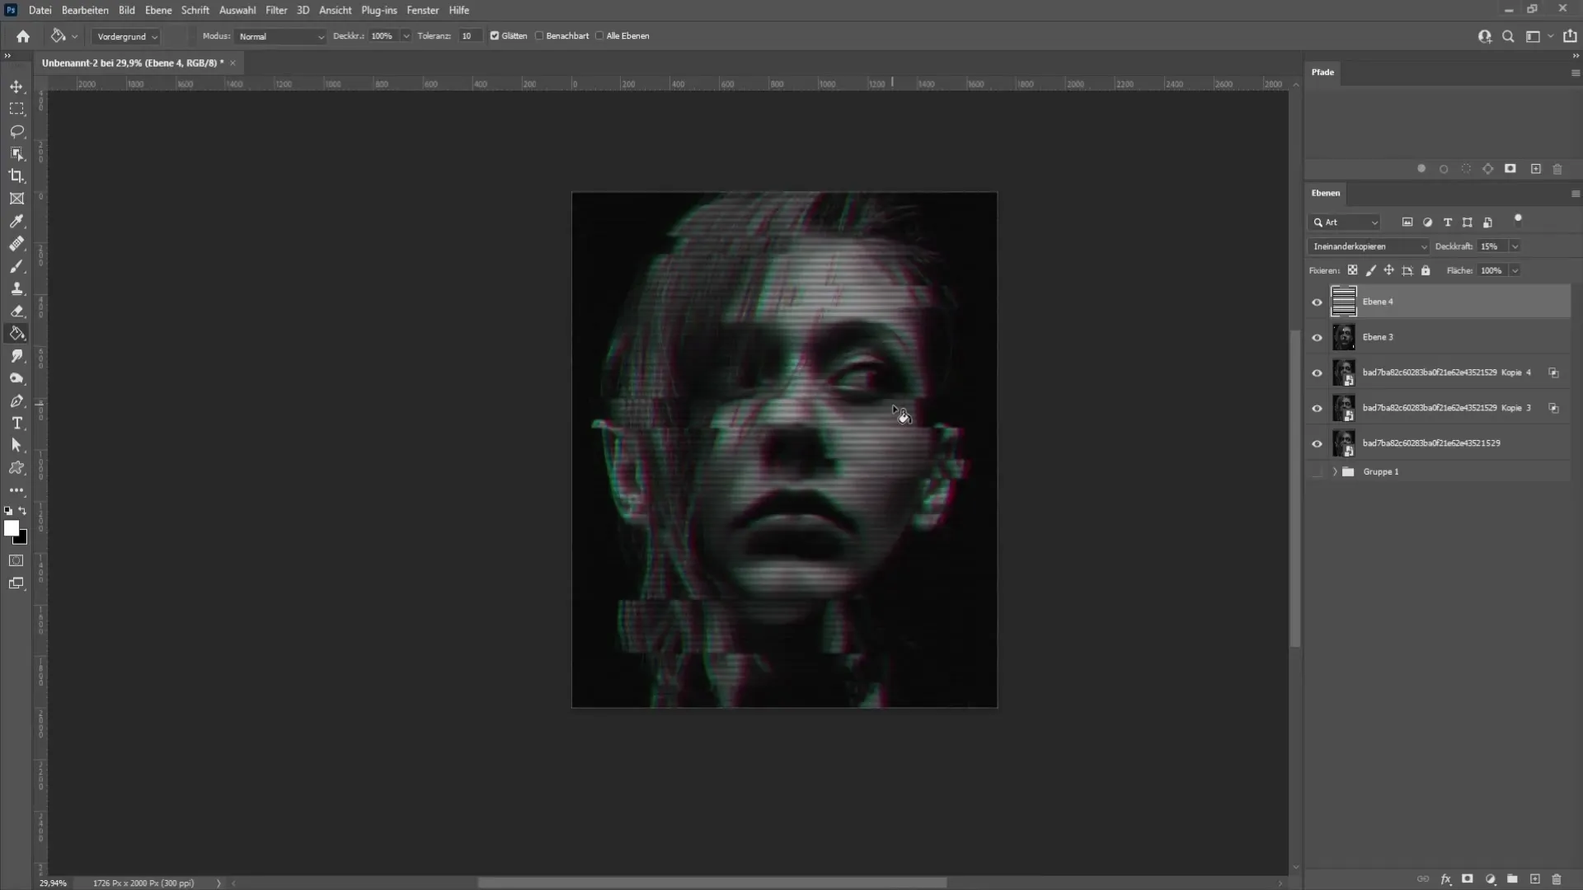Select the Eraser tool
Viewport: 1583px width, 890px height.
tap(16, 311)
